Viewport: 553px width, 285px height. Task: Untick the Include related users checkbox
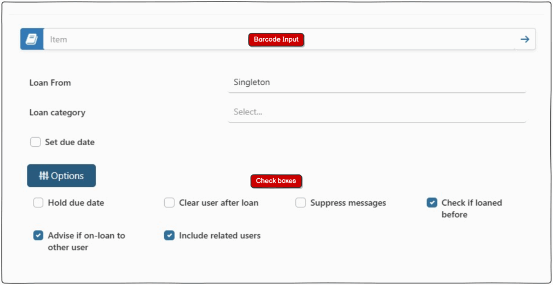[x=170, y=235]
